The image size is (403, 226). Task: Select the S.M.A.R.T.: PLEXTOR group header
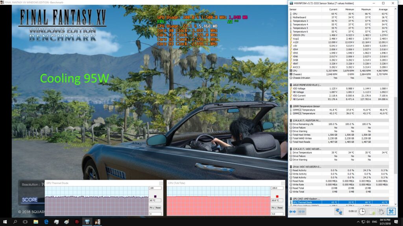tap(339, 120)
